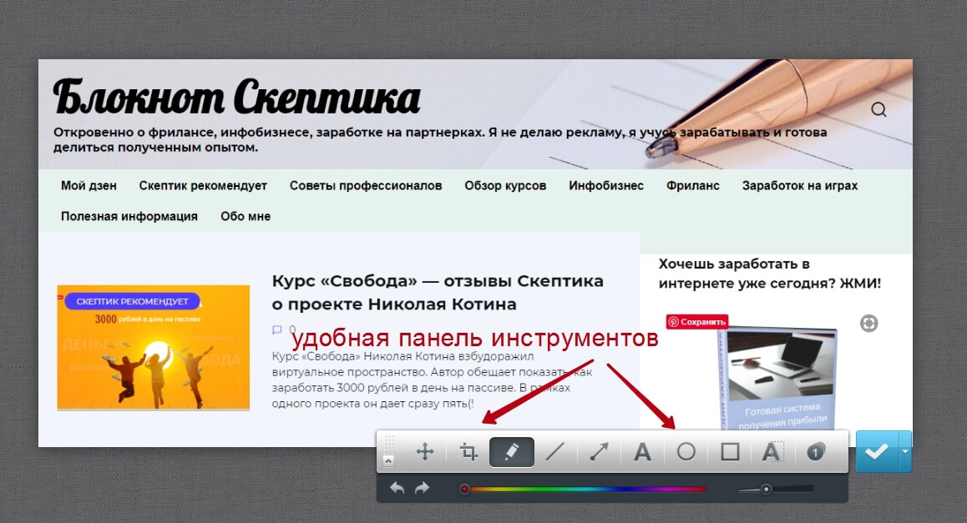The height and width of the screenshot is (523, 967).
Task: Open the "Фриланс" menu item
Action: click(692, 185)
